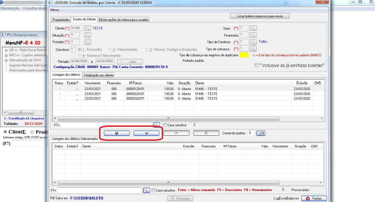This screenshot has width=375, height=202.
Task: Click the lookup icon beside Portador field
Action: point(88,42)
